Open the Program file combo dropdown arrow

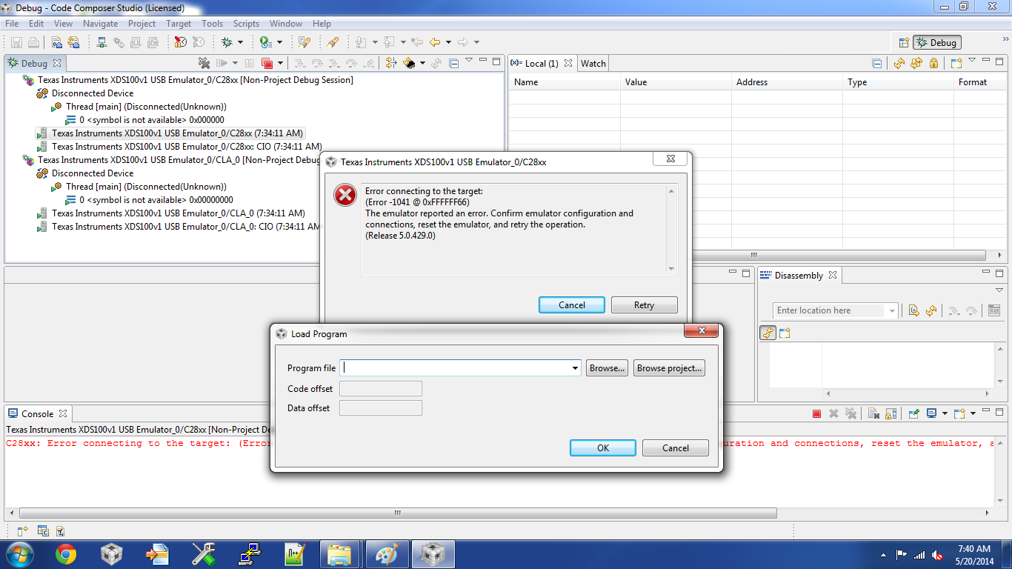[x=575, y=368]
